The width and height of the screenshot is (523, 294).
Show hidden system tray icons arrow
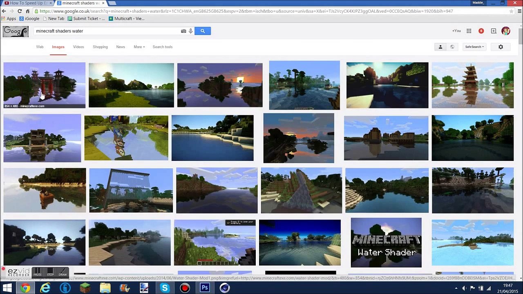(x=456, y=289)
